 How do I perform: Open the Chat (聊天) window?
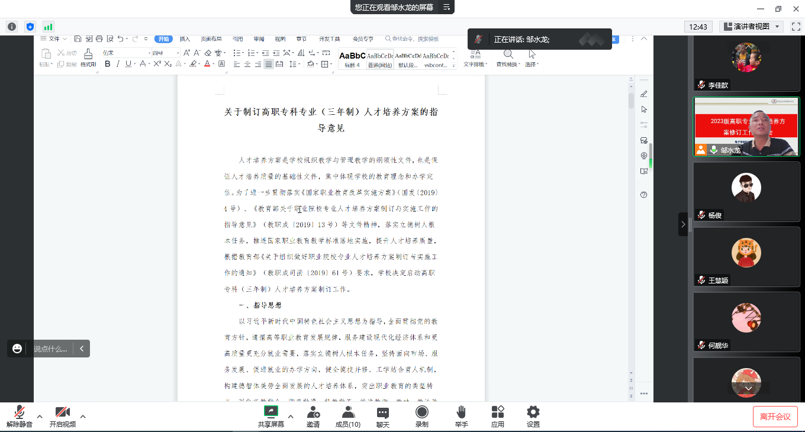pyautogui.click(x=383, y=417)
